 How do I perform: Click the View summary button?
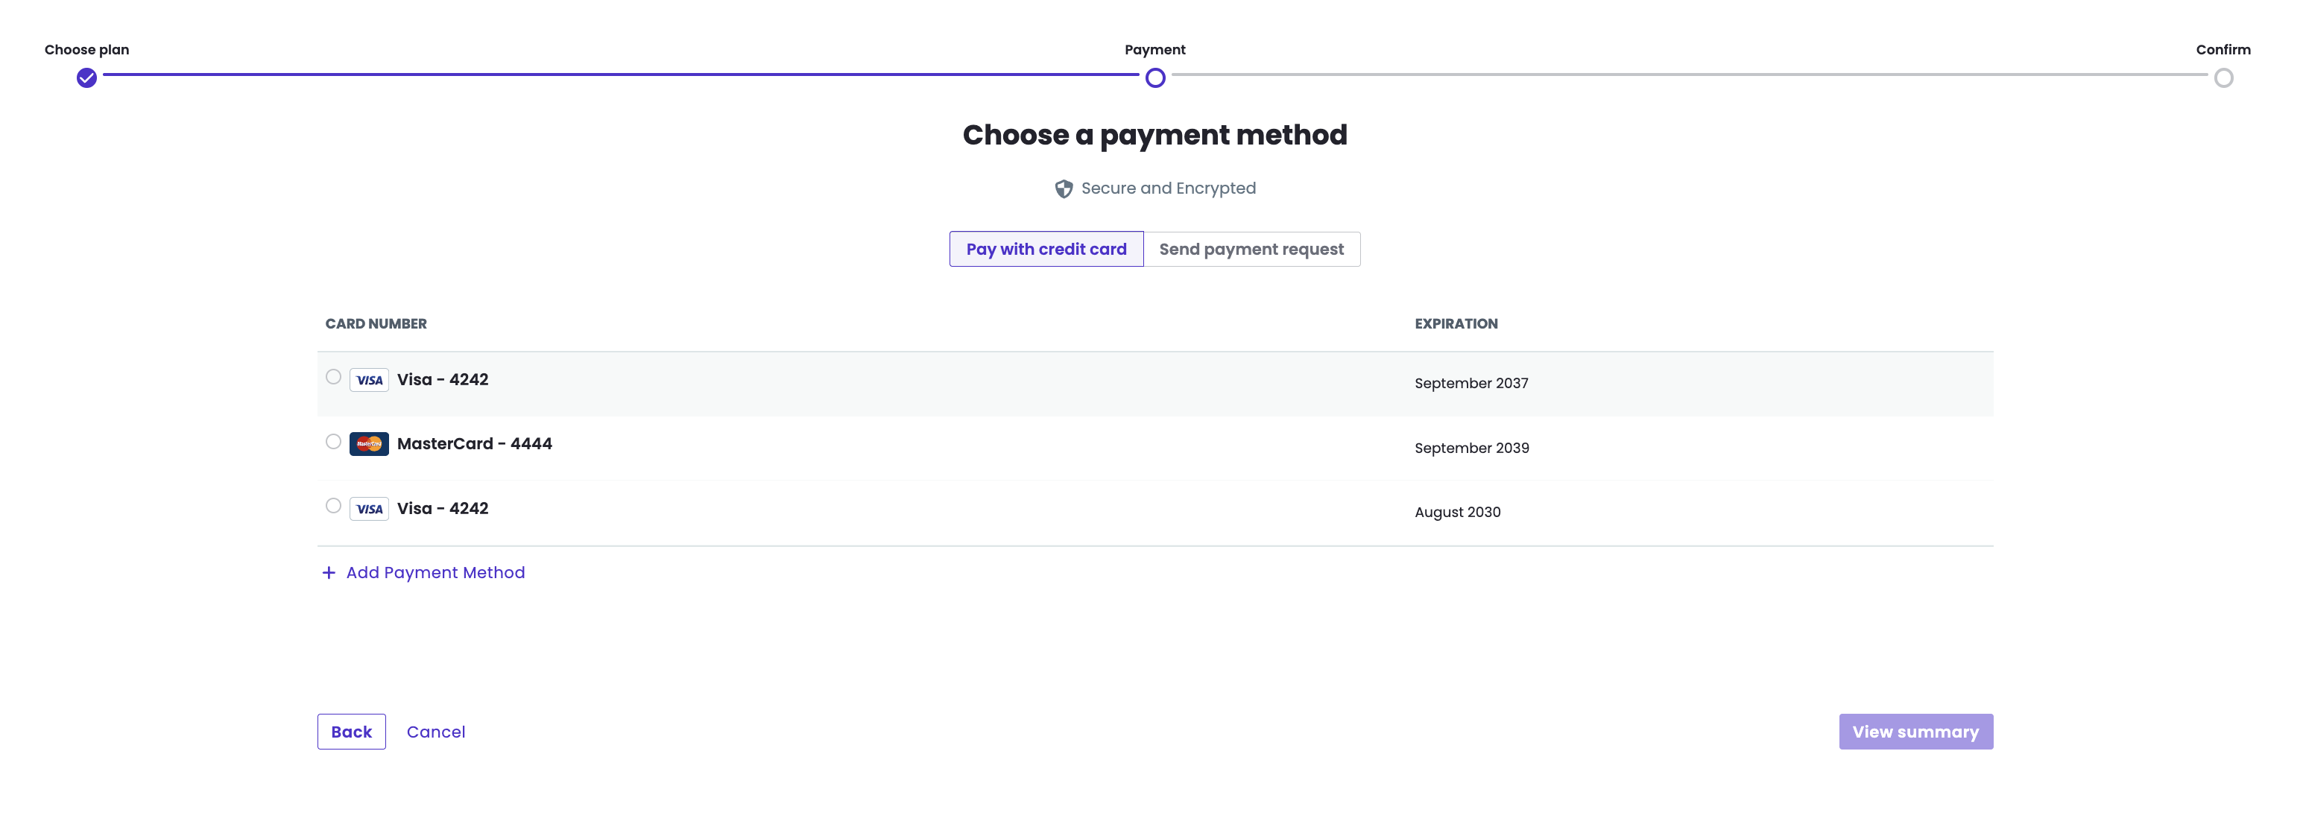[1915, 732]
